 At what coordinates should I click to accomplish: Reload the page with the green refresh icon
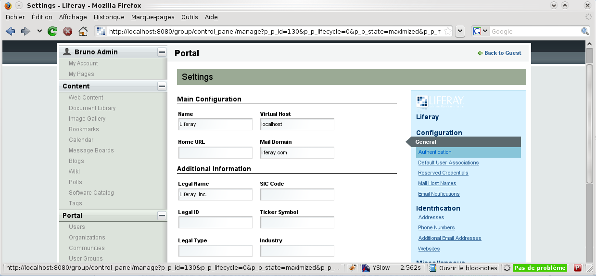(52, 31)
